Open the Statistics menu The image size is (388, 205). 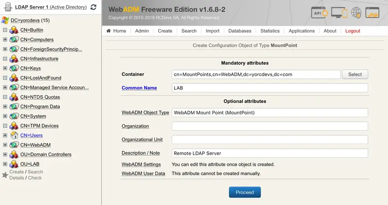(270, 31)
